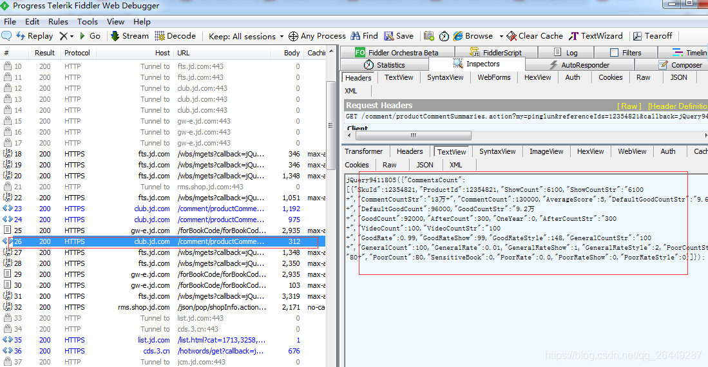Select session 23 club.jd.com row
708x367 pixels.
[x=162, y=209]
